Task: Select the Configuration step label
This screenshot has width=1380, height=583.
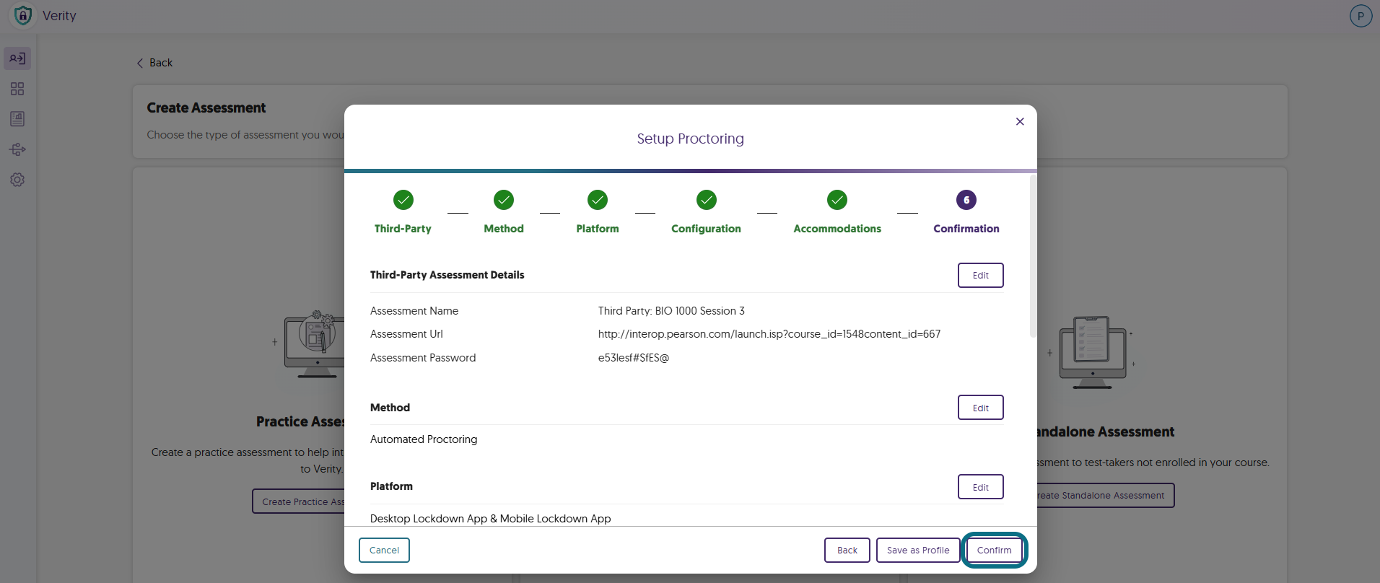Action: [706, 229]
